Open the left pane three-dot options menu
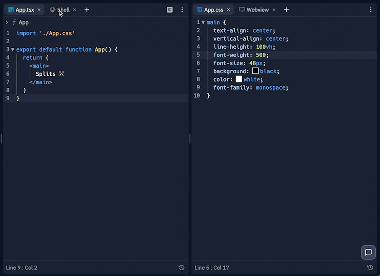380x276 pixels. click(182, 9)
